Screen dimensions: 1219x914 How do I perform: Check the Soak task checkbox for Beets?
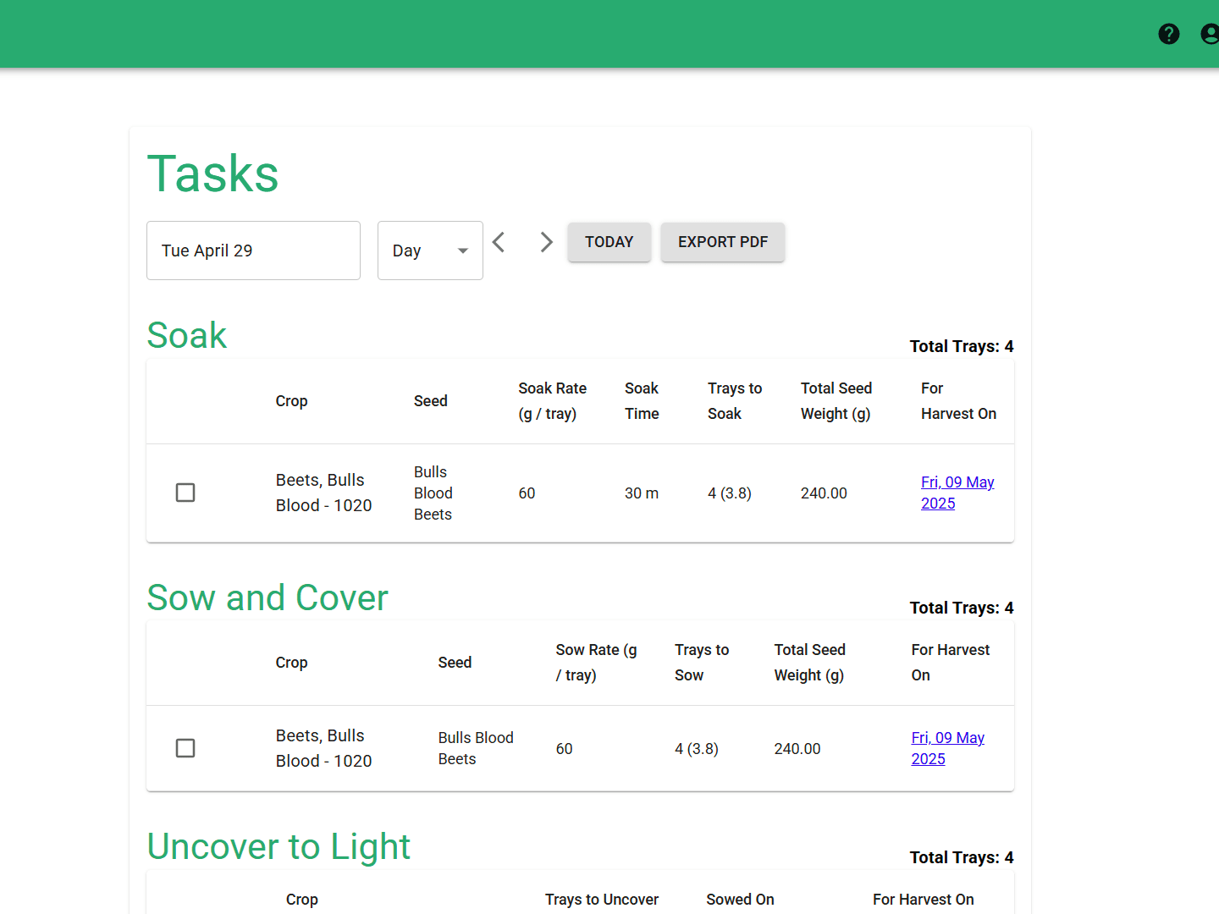185,493
